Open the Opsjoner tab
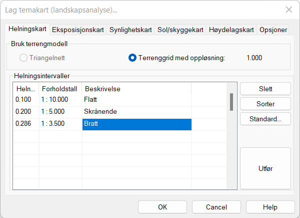Viewport: 300px width, 218px height. tap(273, 30)
